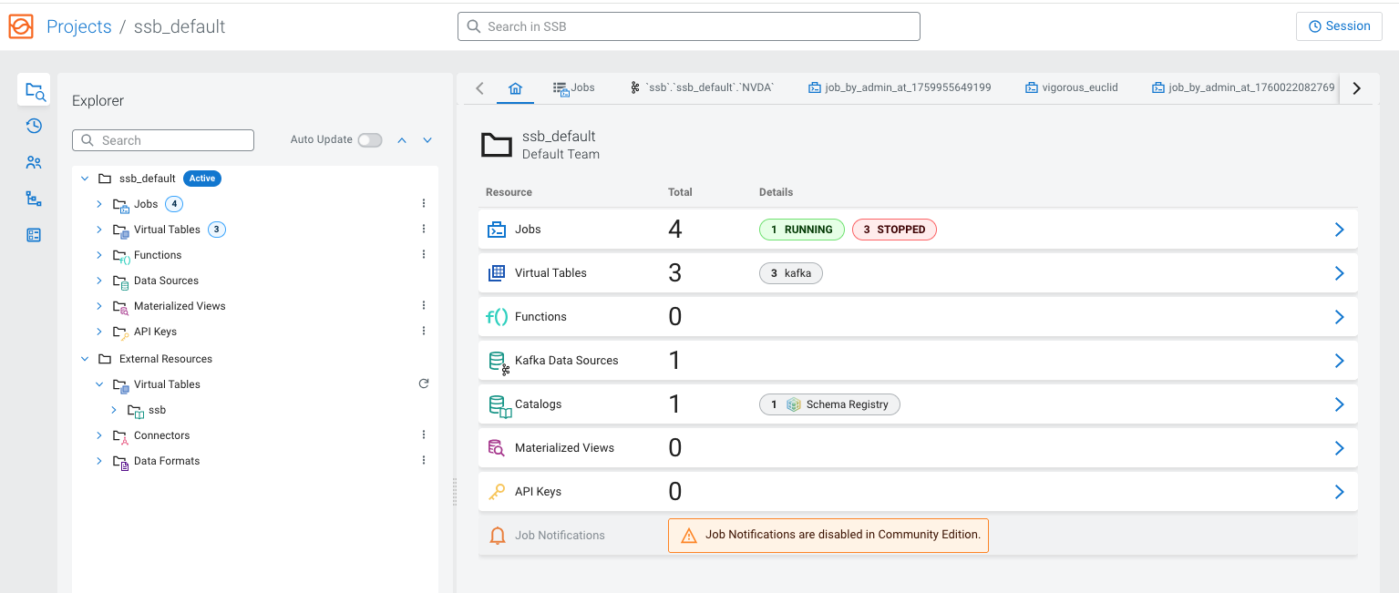The image size is (1399, 593).
Task: Open Jobs row arrow in resource table
Action: point(1339,230)
